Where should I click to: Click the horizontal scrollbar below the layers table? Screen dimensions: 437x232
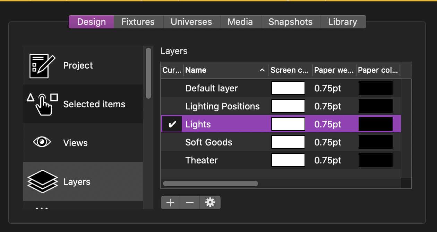click(x=210, y=184)
